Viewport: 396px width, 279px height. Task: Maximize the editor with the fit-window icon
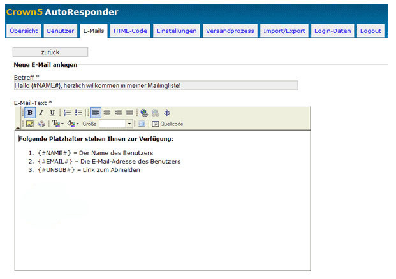click(142, 124)
